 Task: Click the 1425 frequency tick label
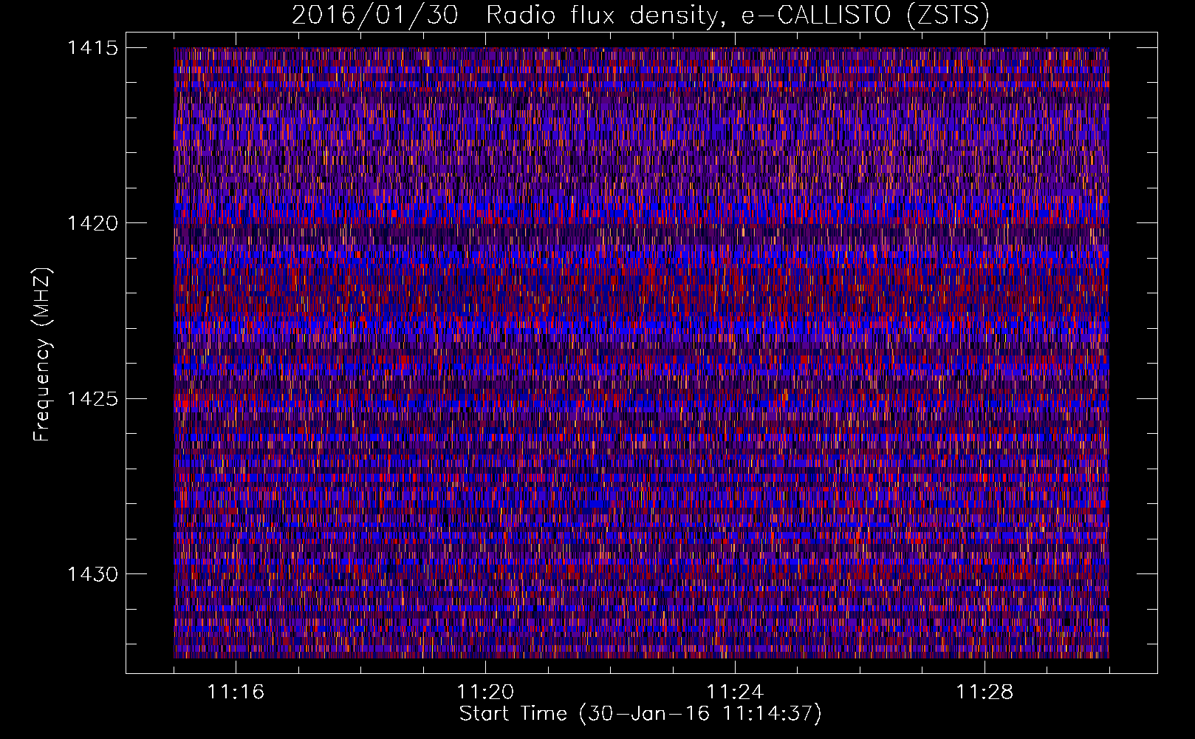click(92, 399)
